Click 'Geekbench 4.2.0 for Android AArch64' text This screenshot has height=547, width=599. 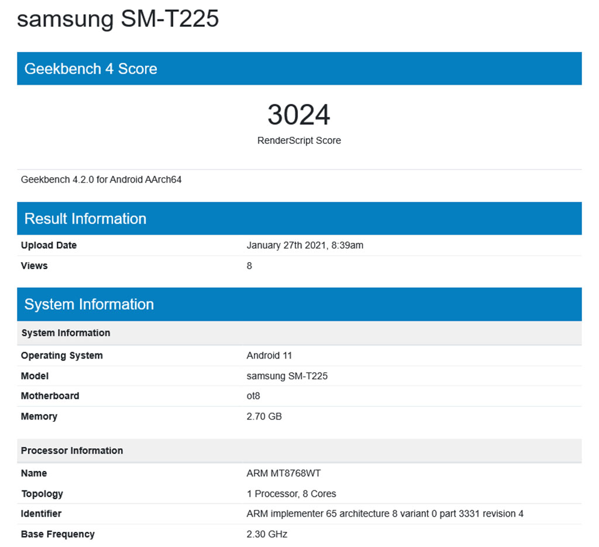pos(101,180)
